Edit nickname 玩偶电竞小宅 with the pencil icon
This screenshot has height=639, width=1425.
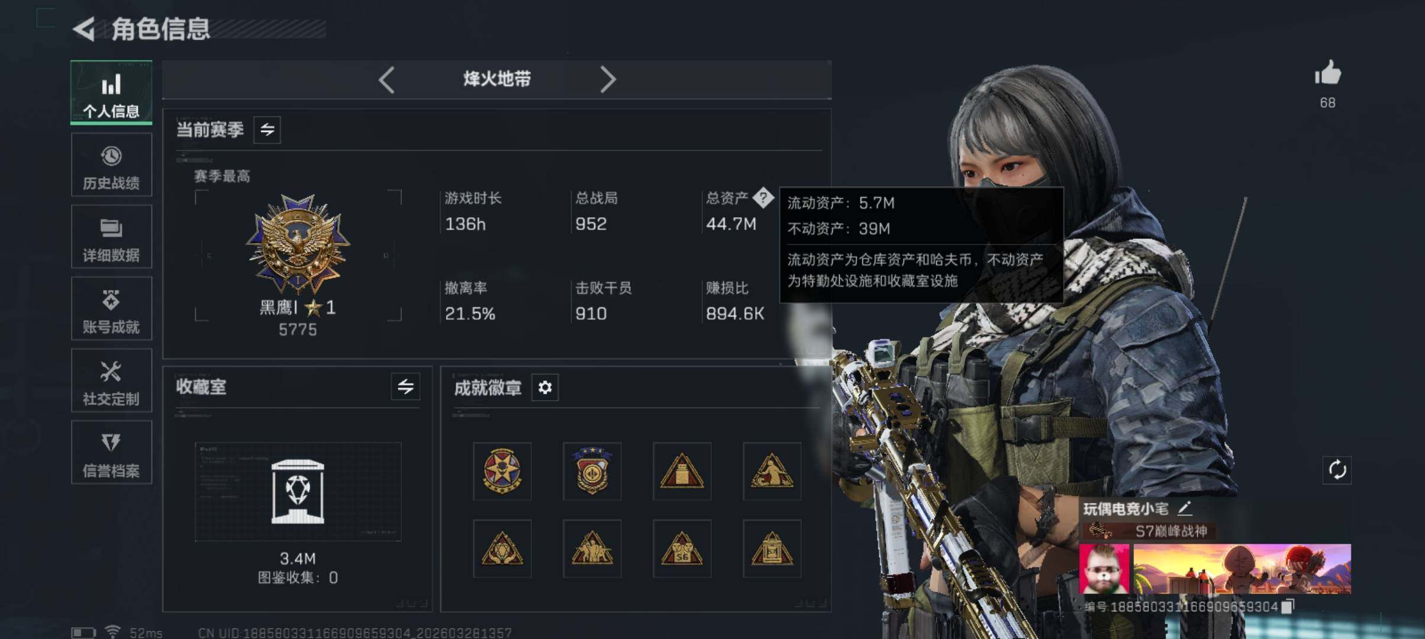[1184, 508]
